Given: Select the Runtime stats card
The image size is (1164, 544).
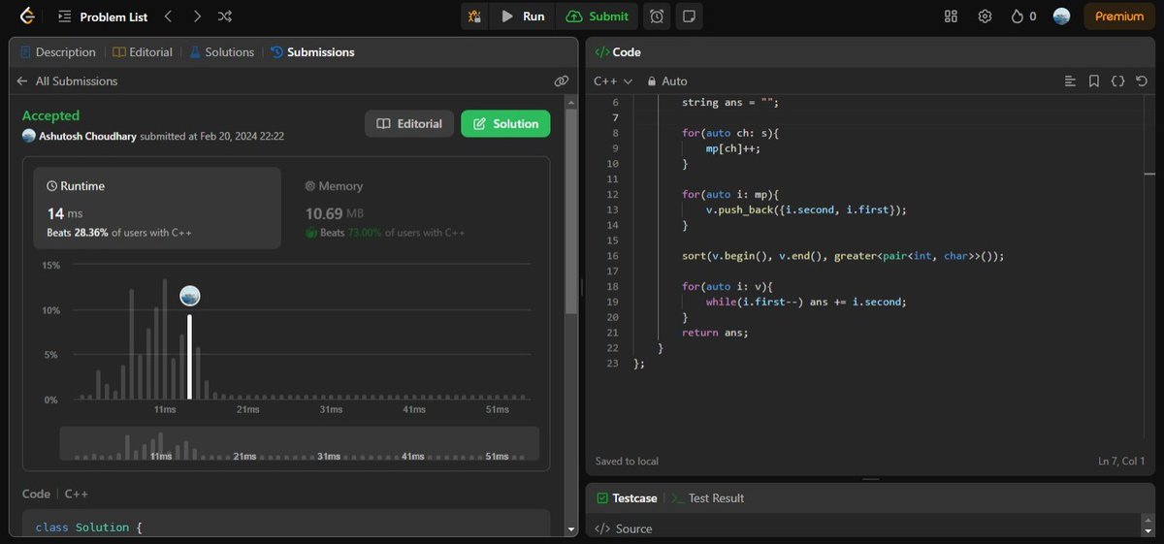Looking at the screenshot, I should (158, 208).
